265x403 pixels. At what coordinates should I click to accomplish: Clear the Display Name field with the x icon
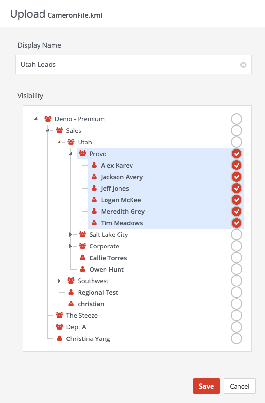243,65
